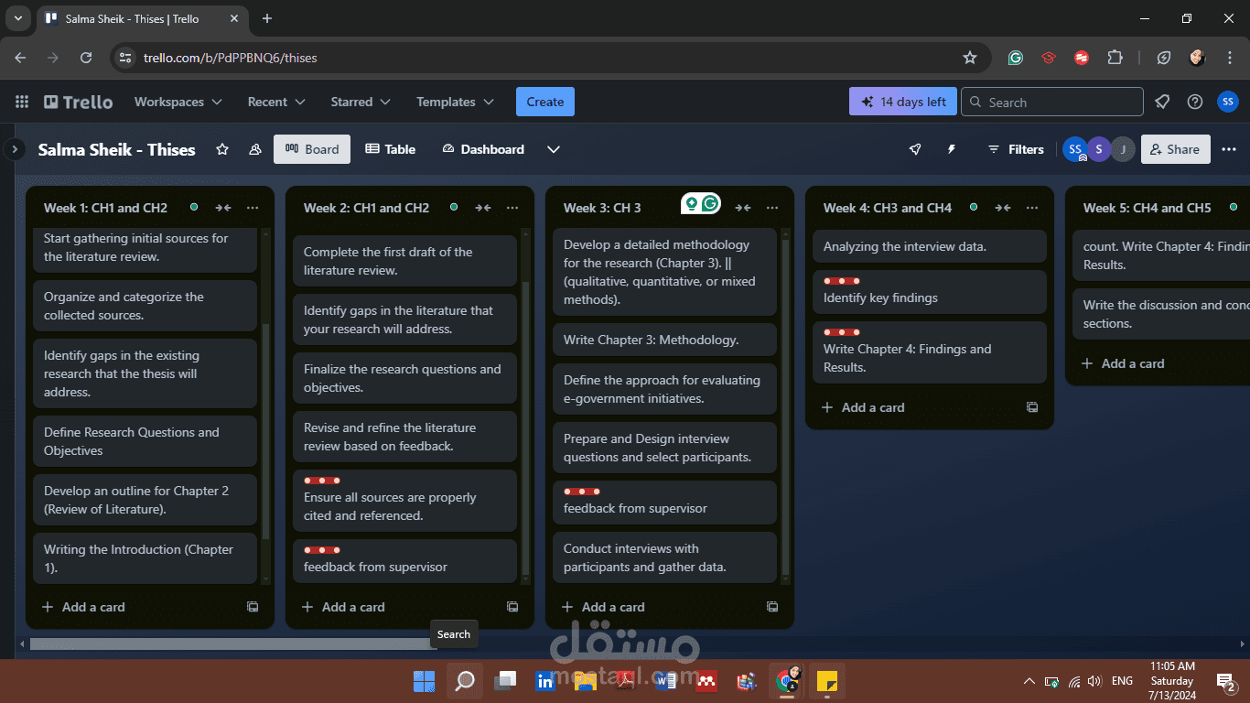The image size is (1250, 703).
Task: Share the board
Action: (1175, 149)
